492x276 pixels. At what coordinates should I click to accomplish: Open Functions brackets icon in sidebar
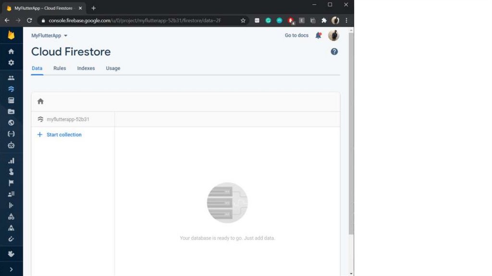(12, 134)
